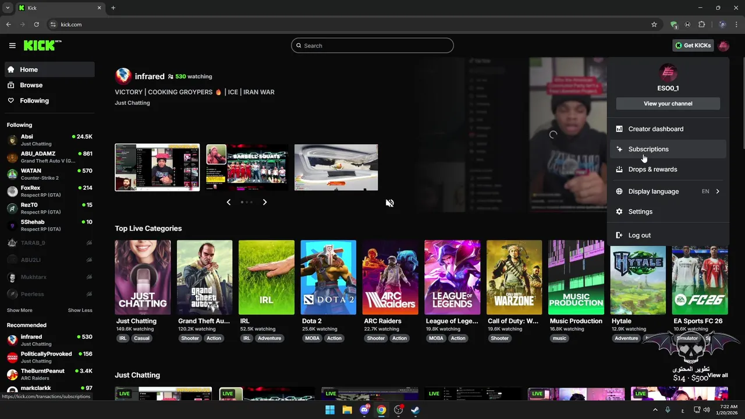The width and height of the screenshot is (745, 419).
Task: Expand Display language submenu arrow
Action: point(718,191)
